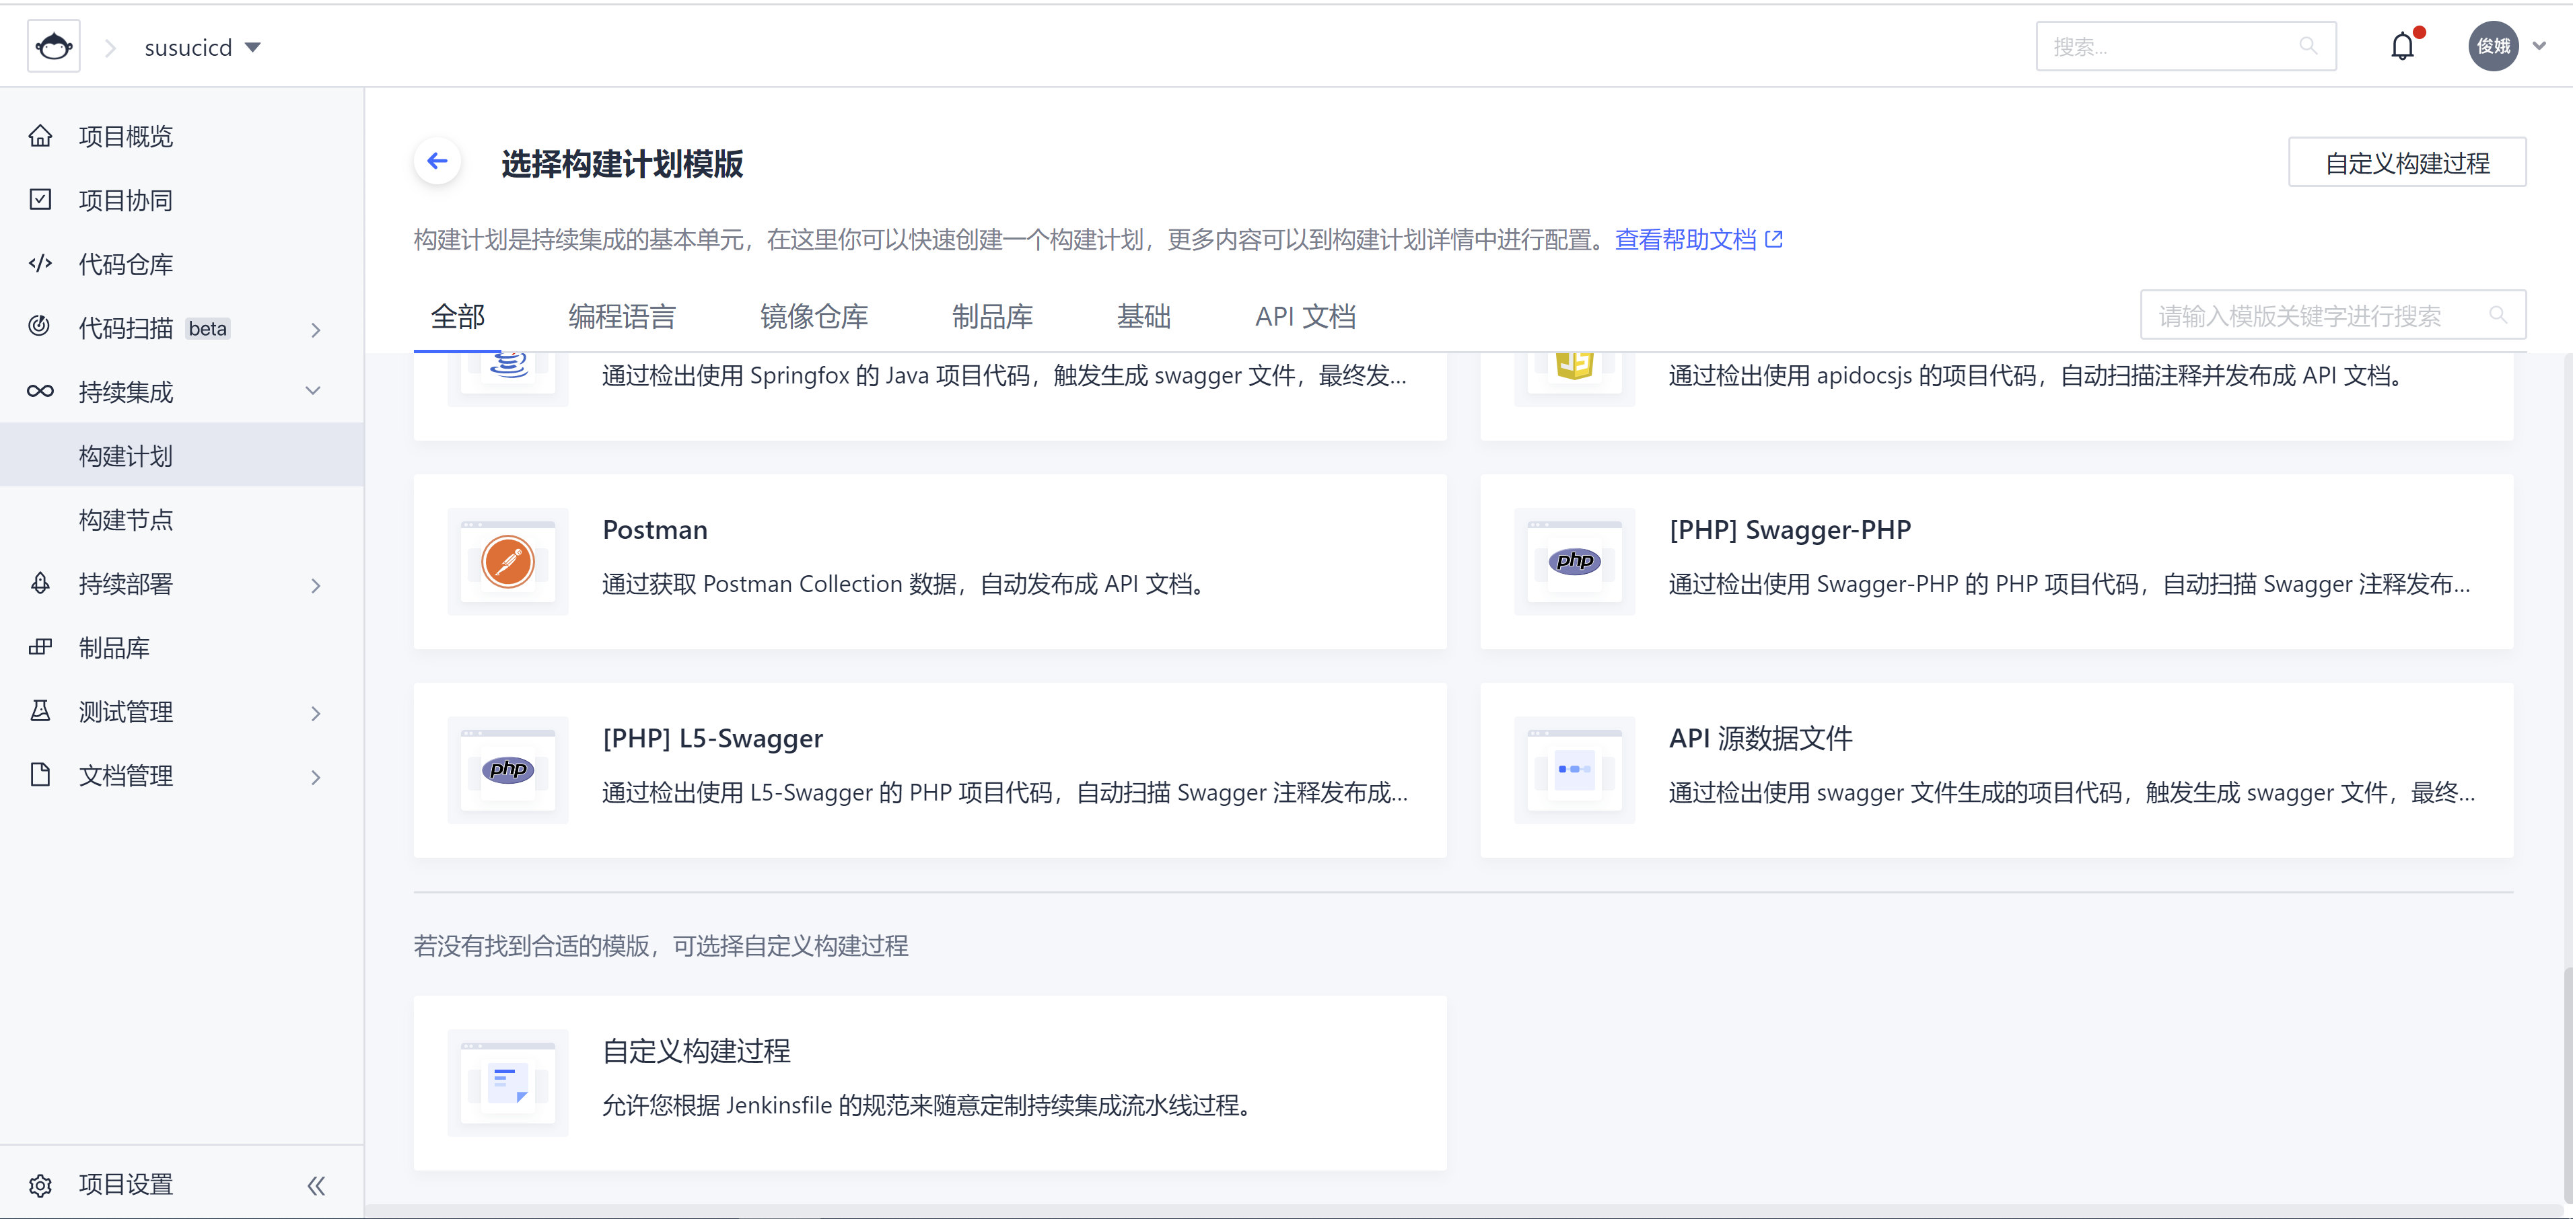Click the blue back arrow button

point(437,161)
